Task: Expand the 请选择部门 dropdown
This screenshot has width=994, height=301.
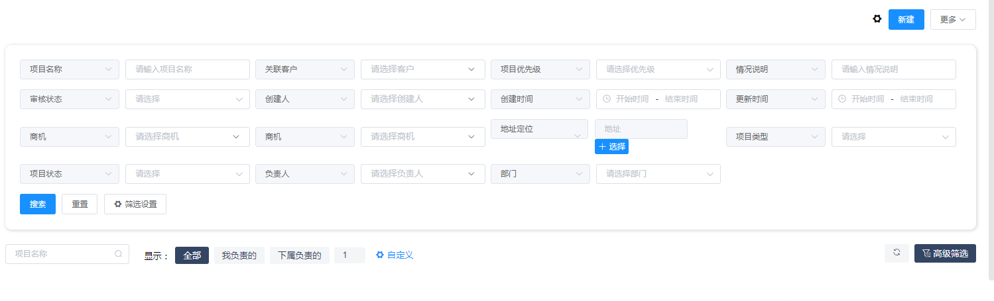Action: (658, 174)
